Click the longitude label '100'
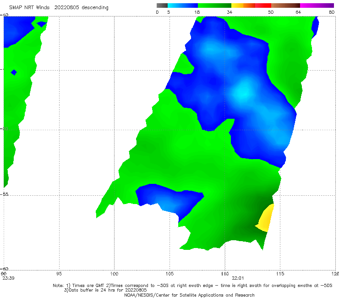Image resolution: width=339 pixels, height=298 pixels. click(x=114, y=274)
